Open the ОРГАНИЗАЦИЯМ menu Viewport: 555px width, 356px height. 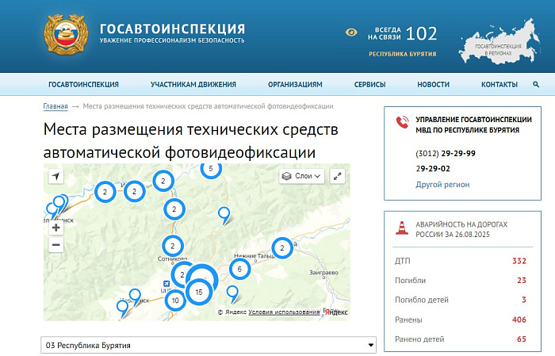click(x=295, y=85)
